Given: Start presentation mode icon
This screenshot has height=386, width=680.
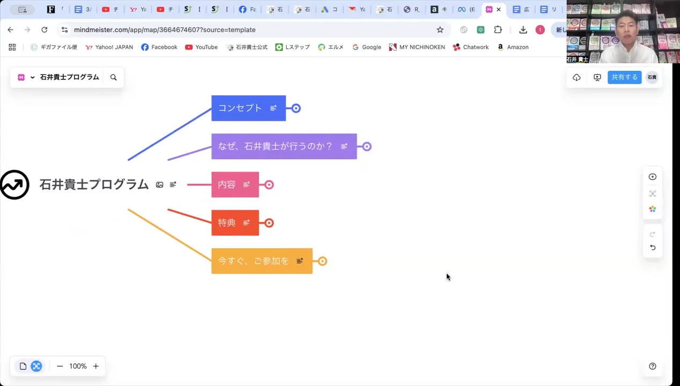Looking at the screenshot, I should pos(597,77).
